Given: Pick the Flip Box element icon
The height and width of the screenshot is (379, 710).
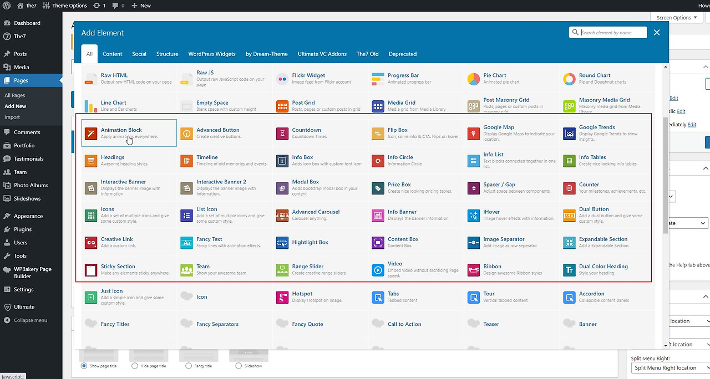Looking at the screenshot, I should click(378, 133).
